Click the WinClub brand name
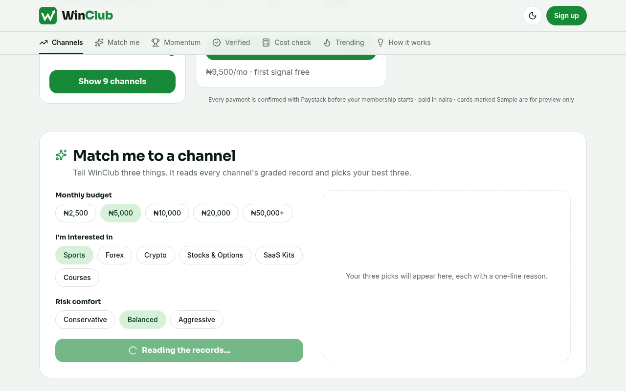This screenshot has width=626, height=391. point(87,16)
